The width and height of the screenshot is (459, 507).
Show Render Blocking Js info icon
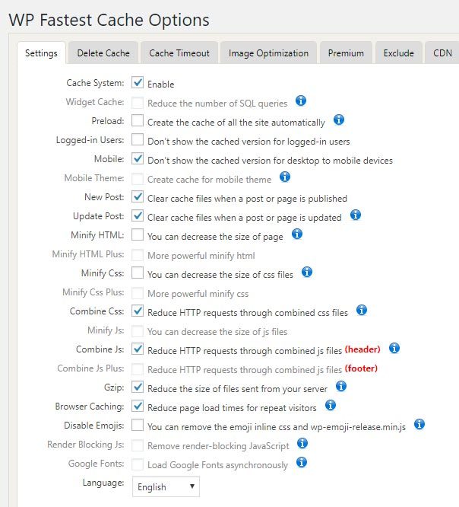click(302, 443)
